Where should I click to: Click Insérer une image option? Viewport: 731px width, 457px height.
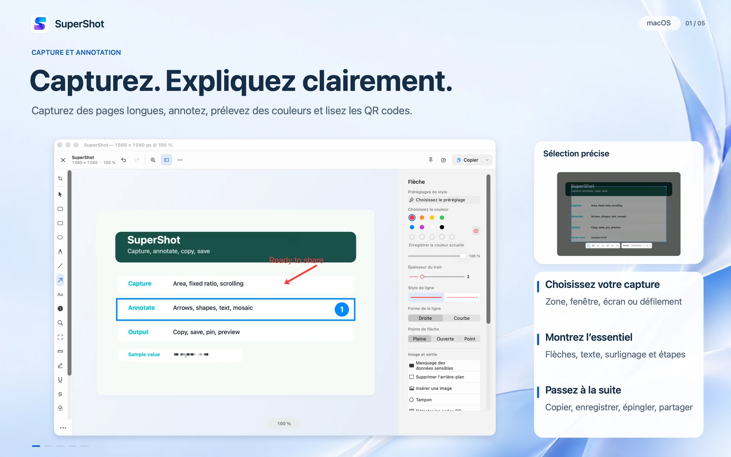(x=444, y=388)
